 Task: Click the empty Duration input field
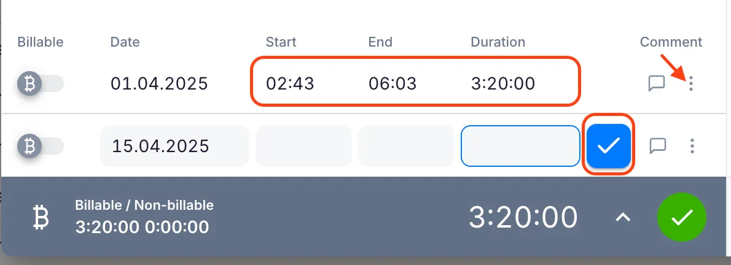(x=520, y=146)
